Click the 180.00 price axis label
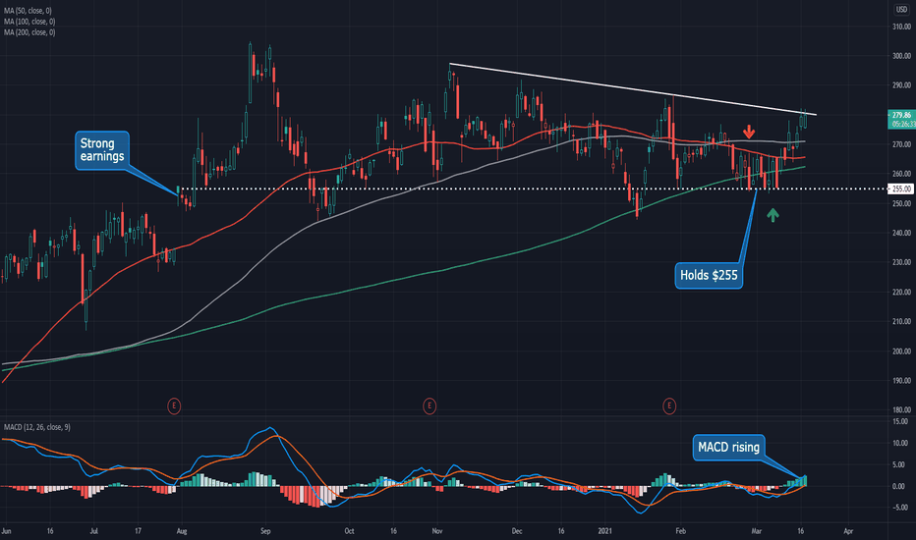Viewport: 916px width, 540px height. coord(901,409)
